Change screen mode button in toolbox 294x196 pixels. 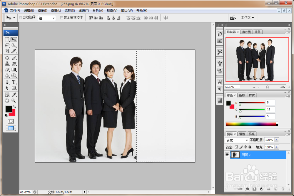pos(11,128)
